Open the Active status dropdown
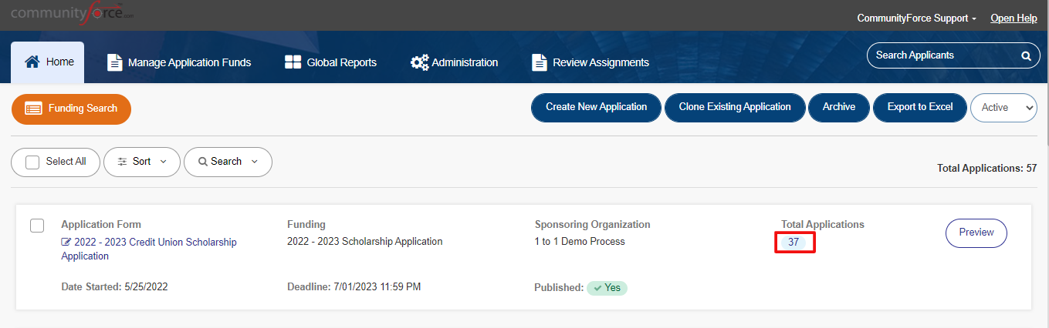 click(1003, 108)
